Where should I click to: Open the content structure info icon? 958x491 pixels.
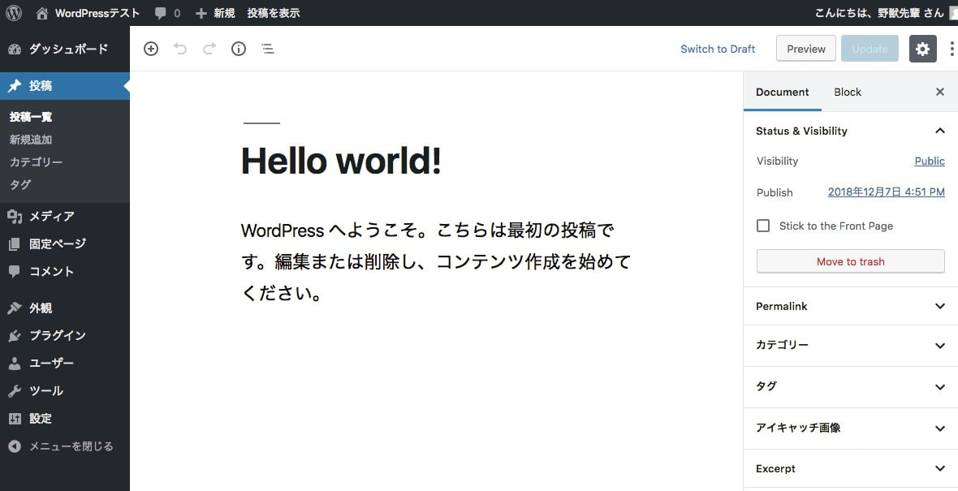[x=238, y=49]
